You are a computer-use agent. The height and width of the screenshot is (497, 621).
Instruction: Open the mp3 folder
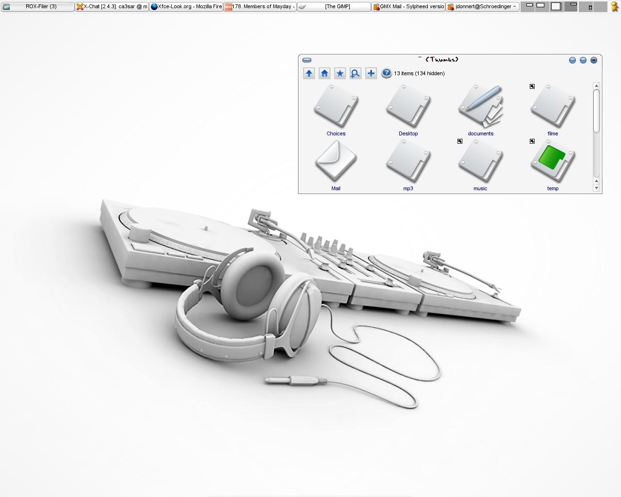(x=408, y=166)
